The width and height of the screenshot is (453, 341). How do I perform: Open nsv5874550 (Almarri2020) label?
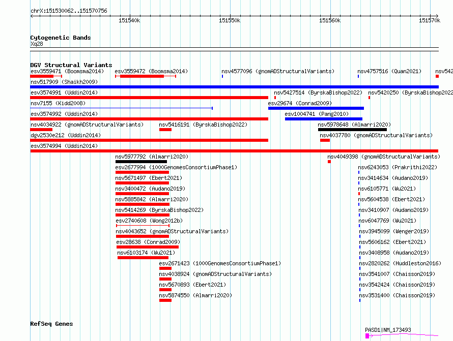[195, 295]
